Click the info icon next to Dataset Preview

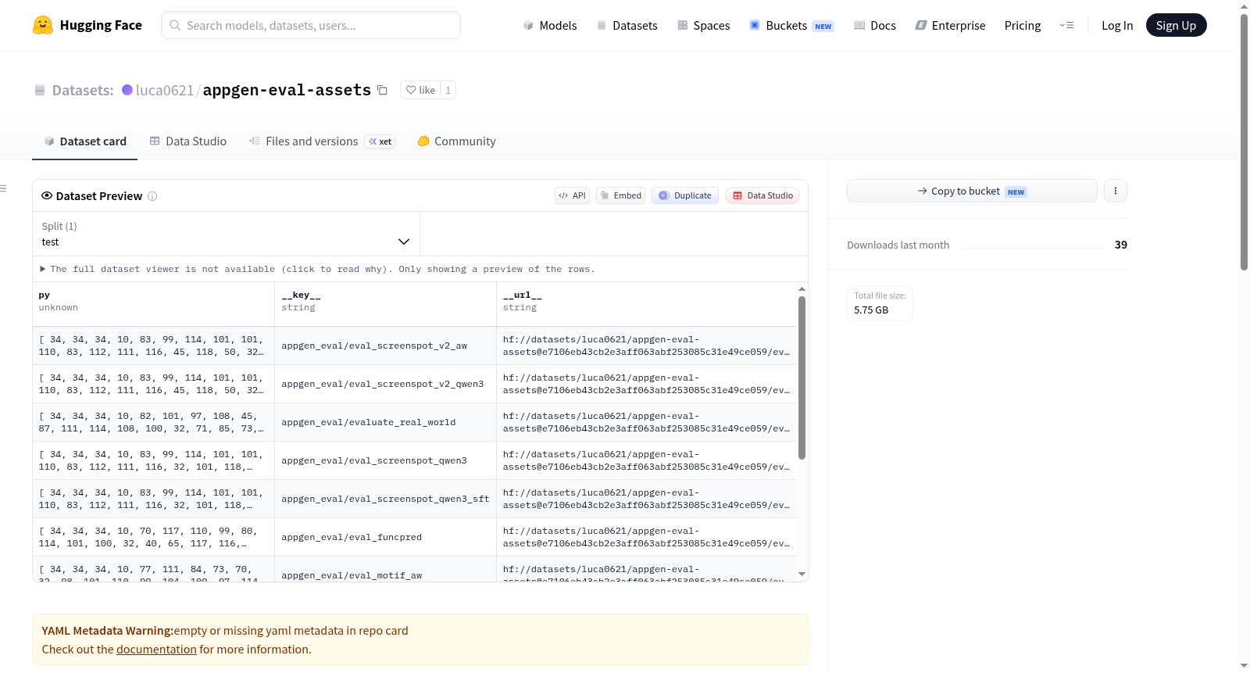click(152, 196)
